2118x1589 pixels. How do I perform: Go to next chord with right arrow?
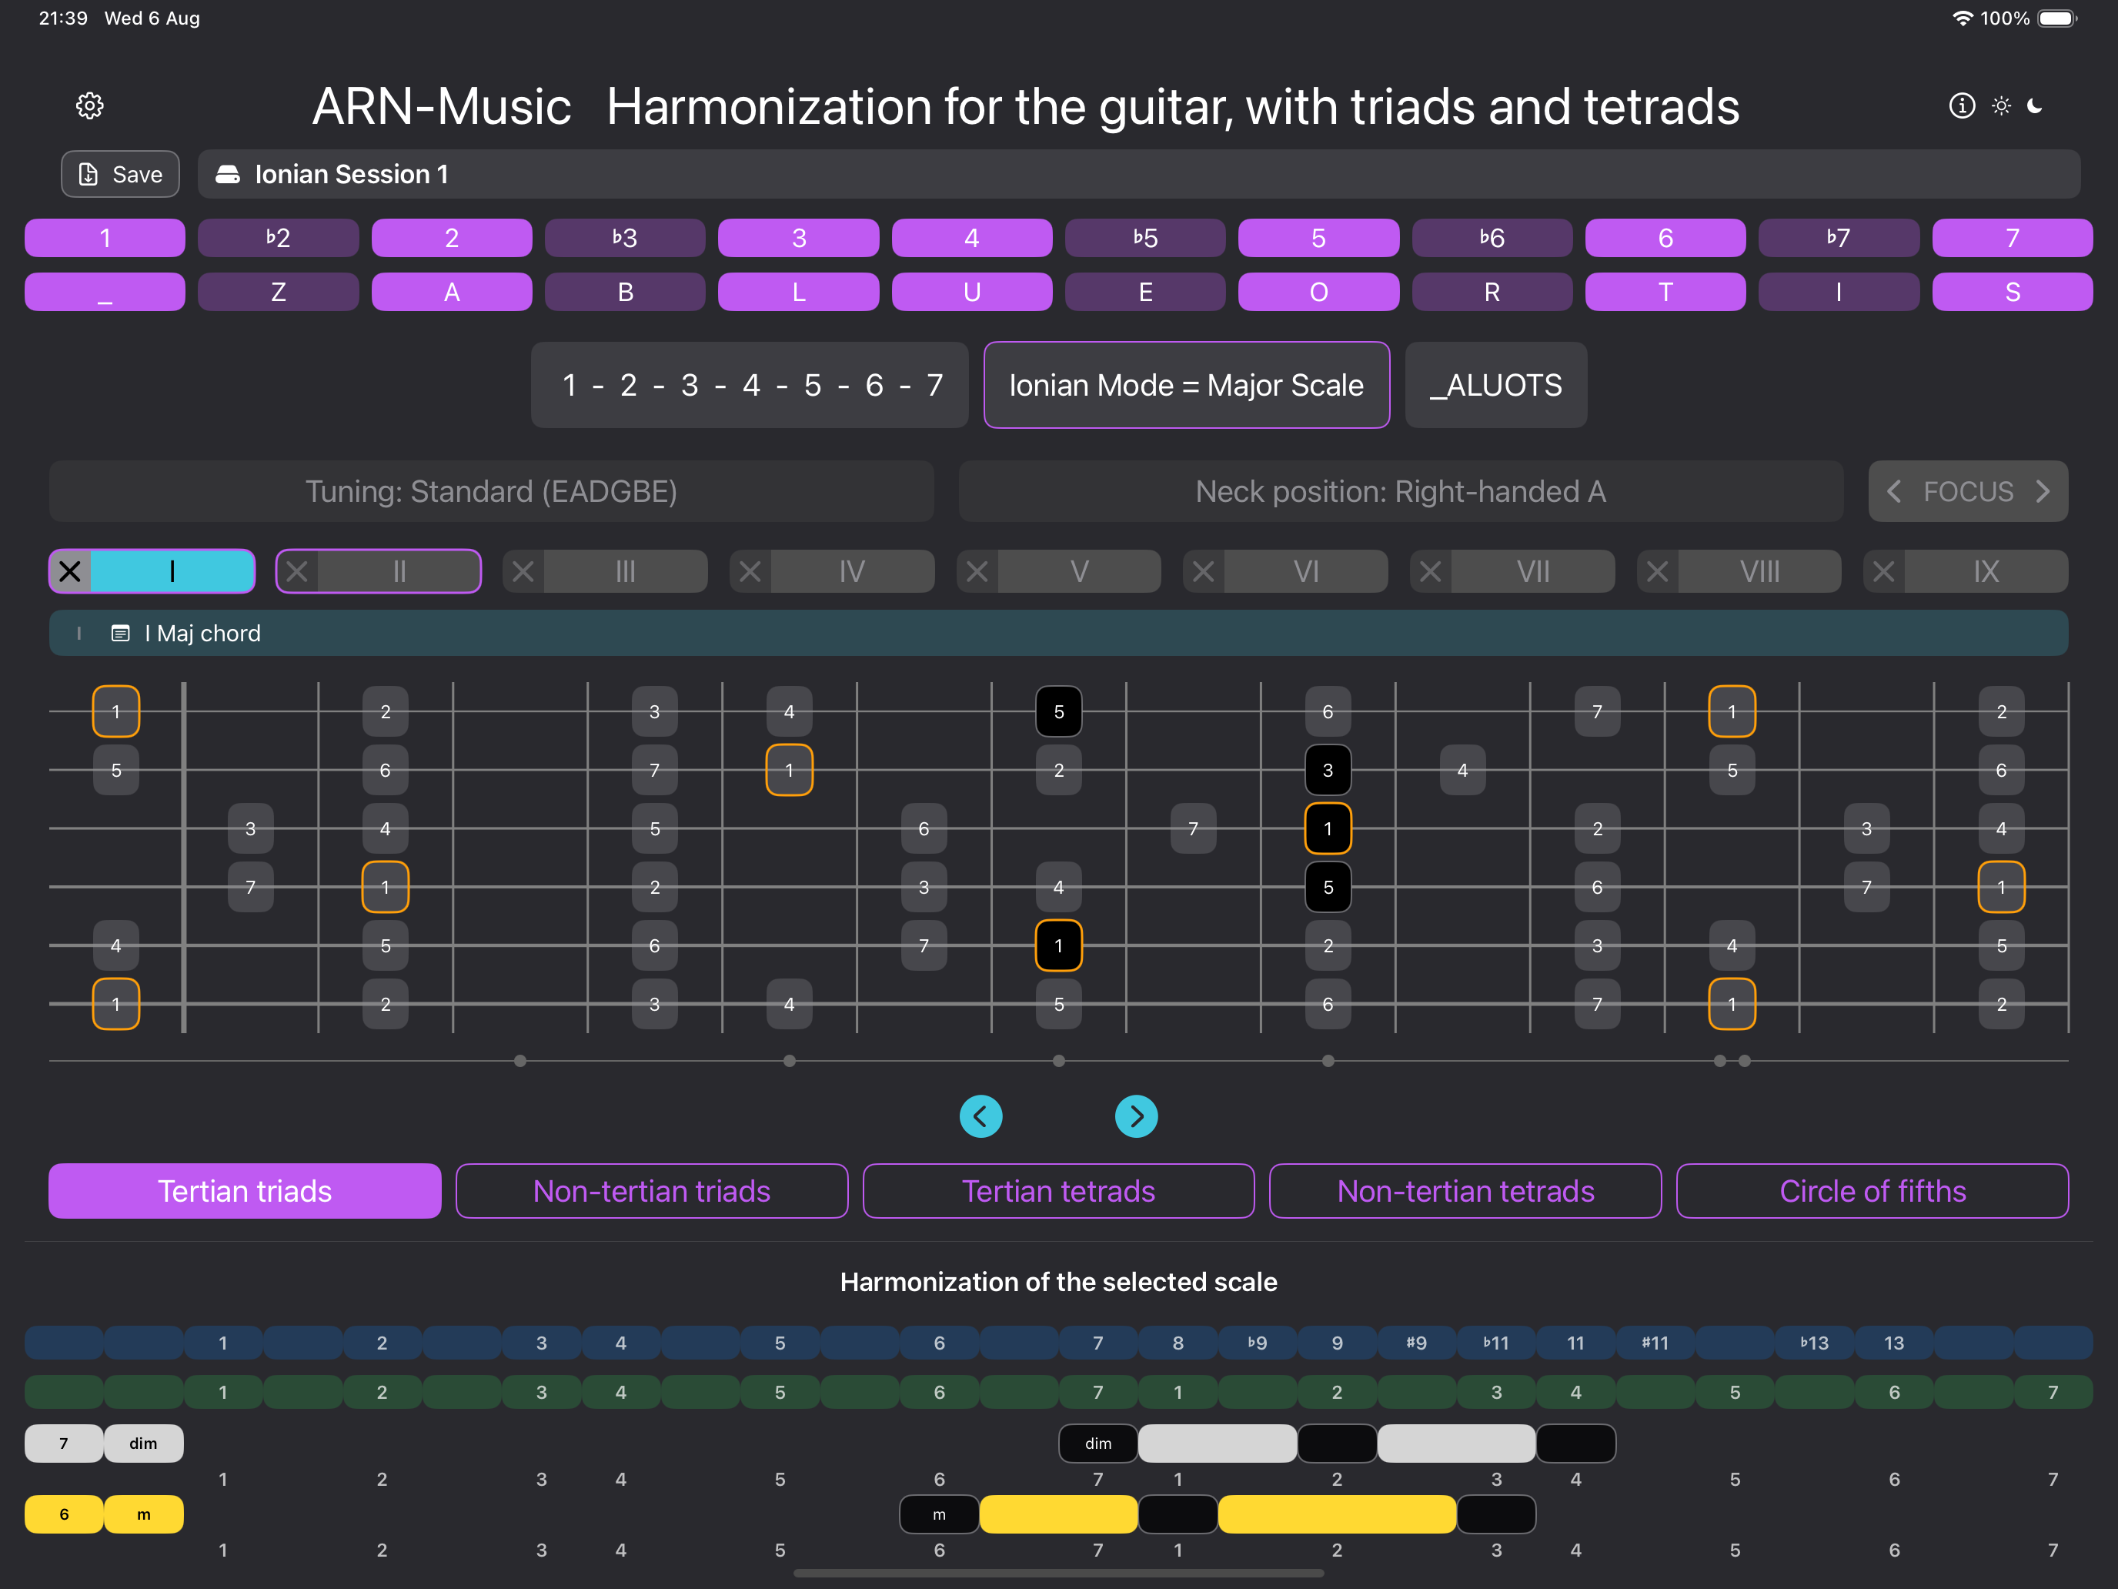pos(1137,1116)
